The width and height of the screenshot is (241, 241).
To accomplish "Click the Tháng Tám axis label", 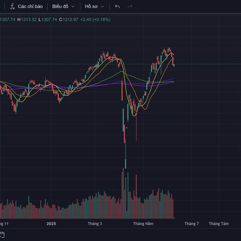I will (x=219, y=224).
